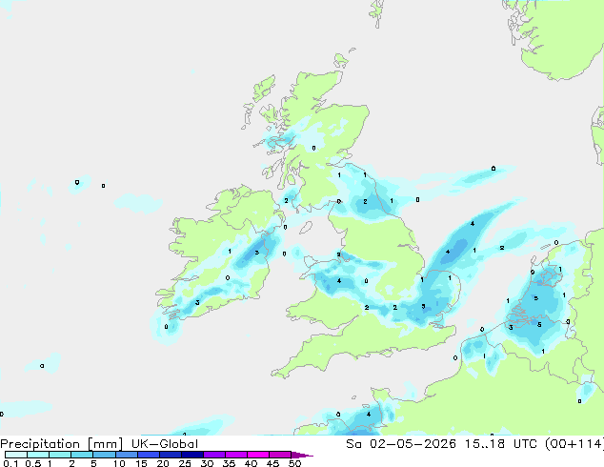
Task: Select the 35–40 mm violet legend swatch
Action: pyautogui.click(x=235, y=455)
